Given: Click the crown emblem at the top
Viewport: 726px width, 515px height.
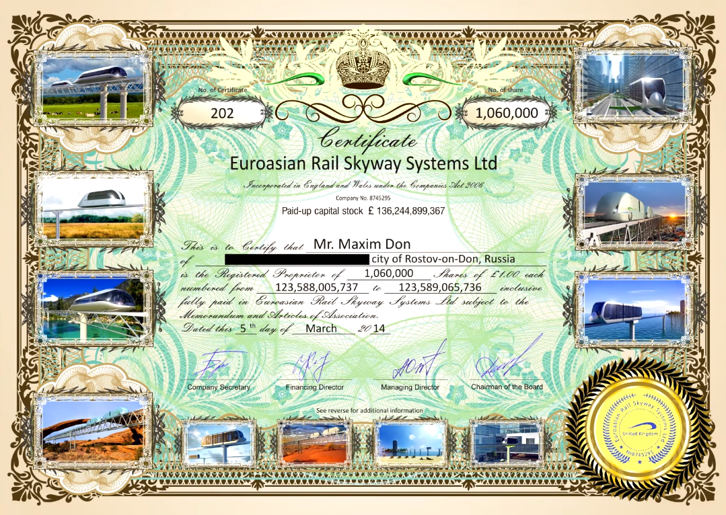Looking at the screenshot, I should click(x=362, y=64).
